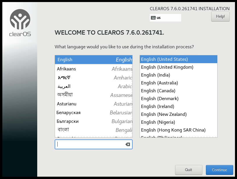Select Arabic language entry
The width and height of the screenshot is (237, 179).
click(93, 86)
